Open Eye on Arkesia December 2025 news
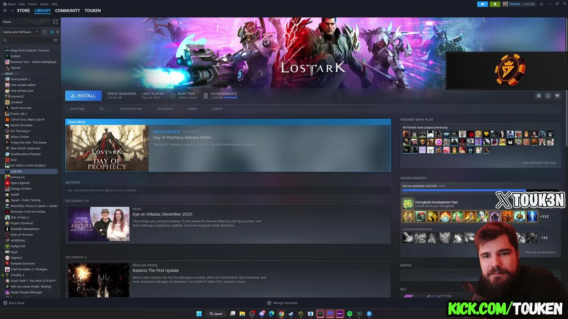 coord(162,214)
